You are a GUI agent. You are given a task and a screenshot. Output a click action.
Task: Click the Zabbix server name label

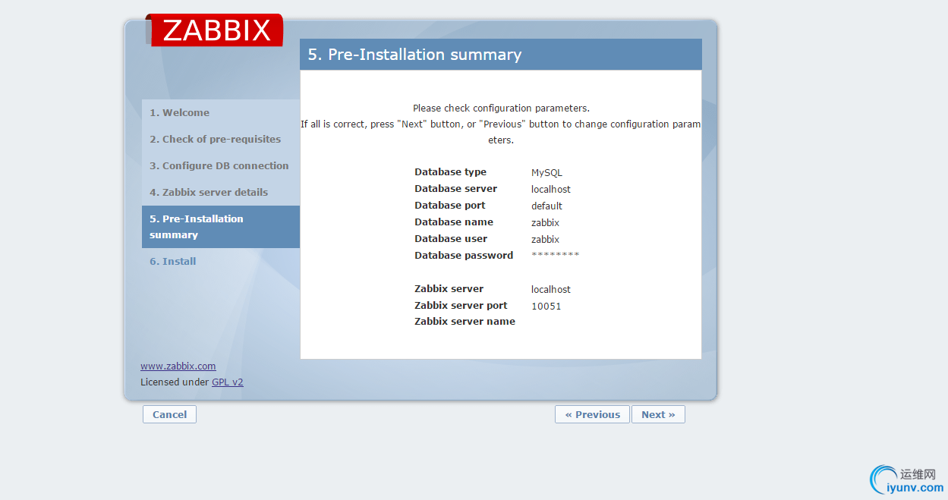pyautogui.click(x=465, y=322)
